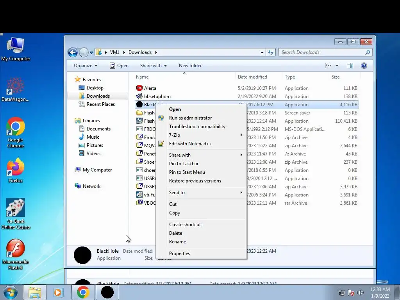Open Explorer help question mark icon
This screenshot has height=300, width=400.
tap(364, 66)
